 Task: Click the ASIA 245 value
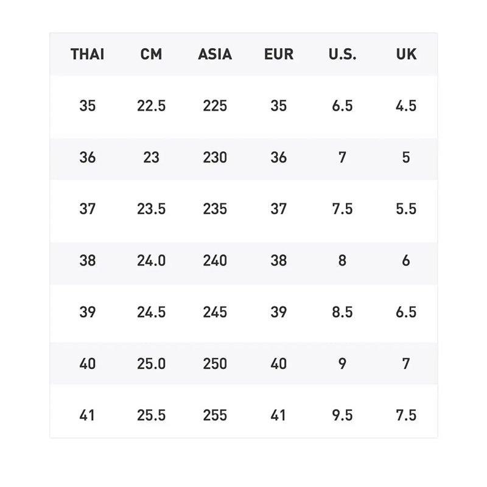215,312
